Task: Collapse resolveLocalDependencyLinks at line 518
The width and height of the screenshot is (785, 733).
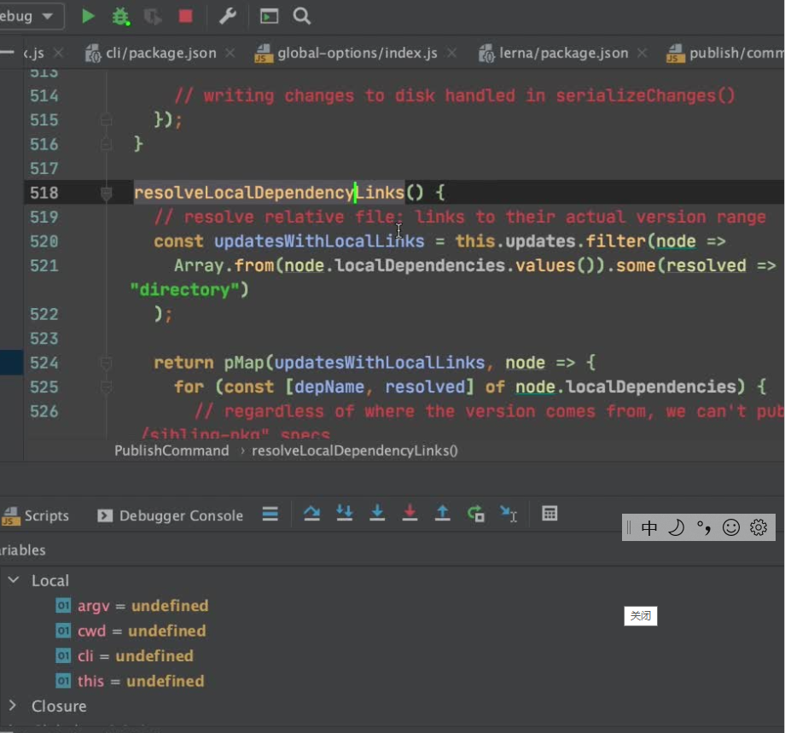Action: point(106,193)
